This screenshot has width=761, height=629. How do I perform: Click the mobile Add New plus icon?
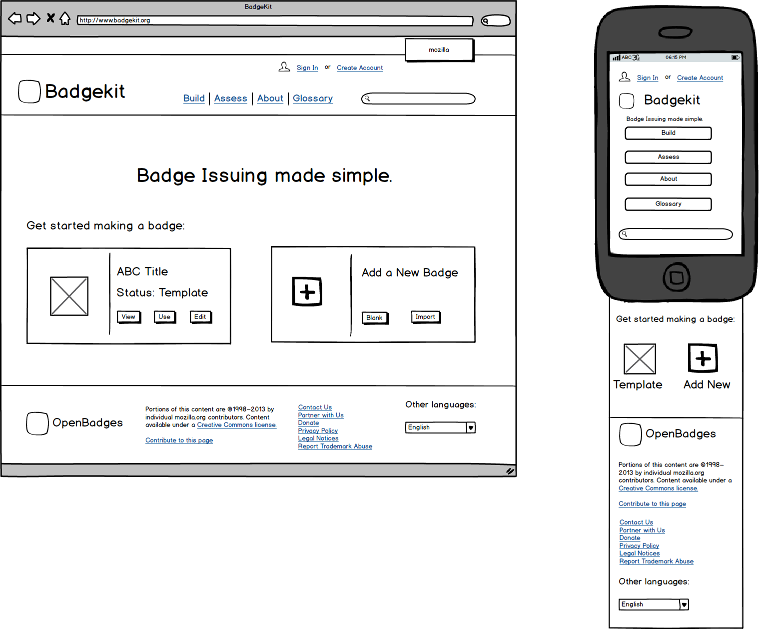pos(703,358)
